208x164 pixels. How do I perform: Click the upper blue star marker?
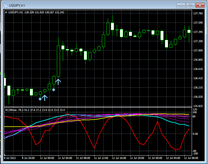[53, 90]
